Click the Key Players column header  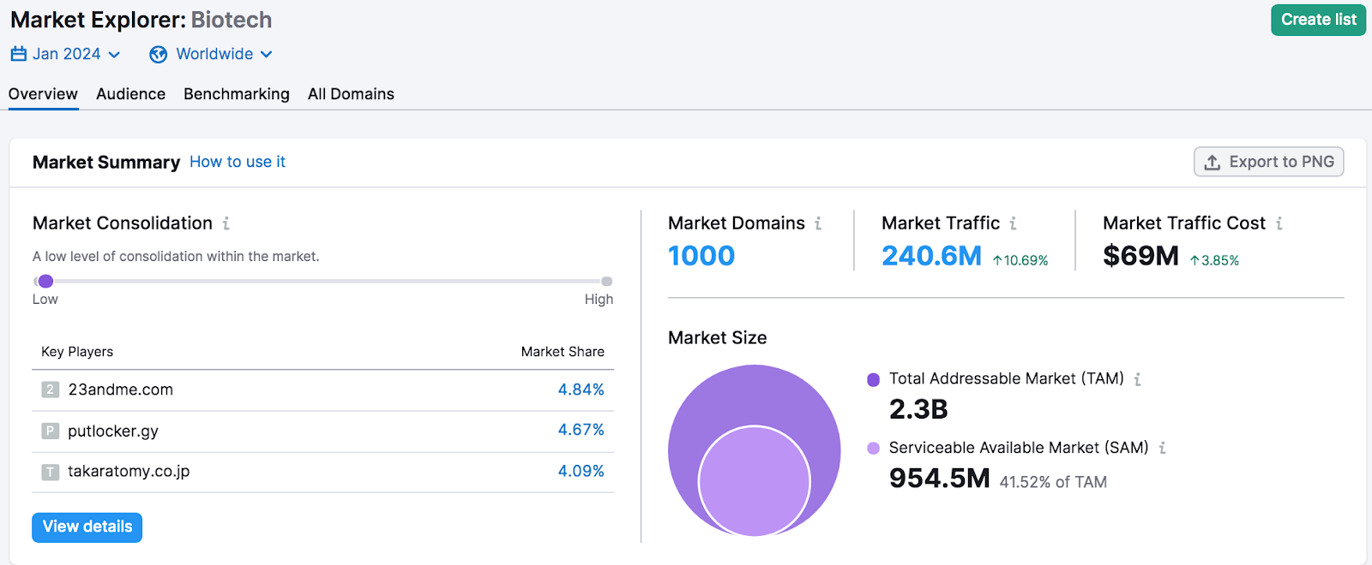tap(77, 352)
